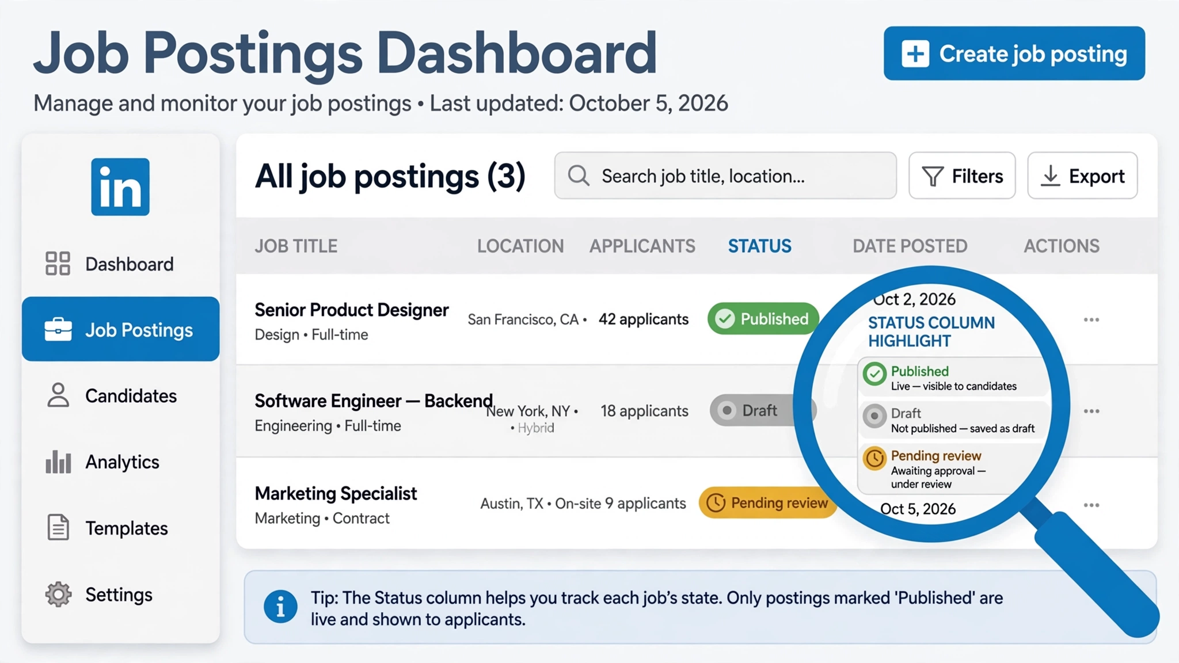Click the magnifier icon in search box
1179x663 pixels.
579,176
